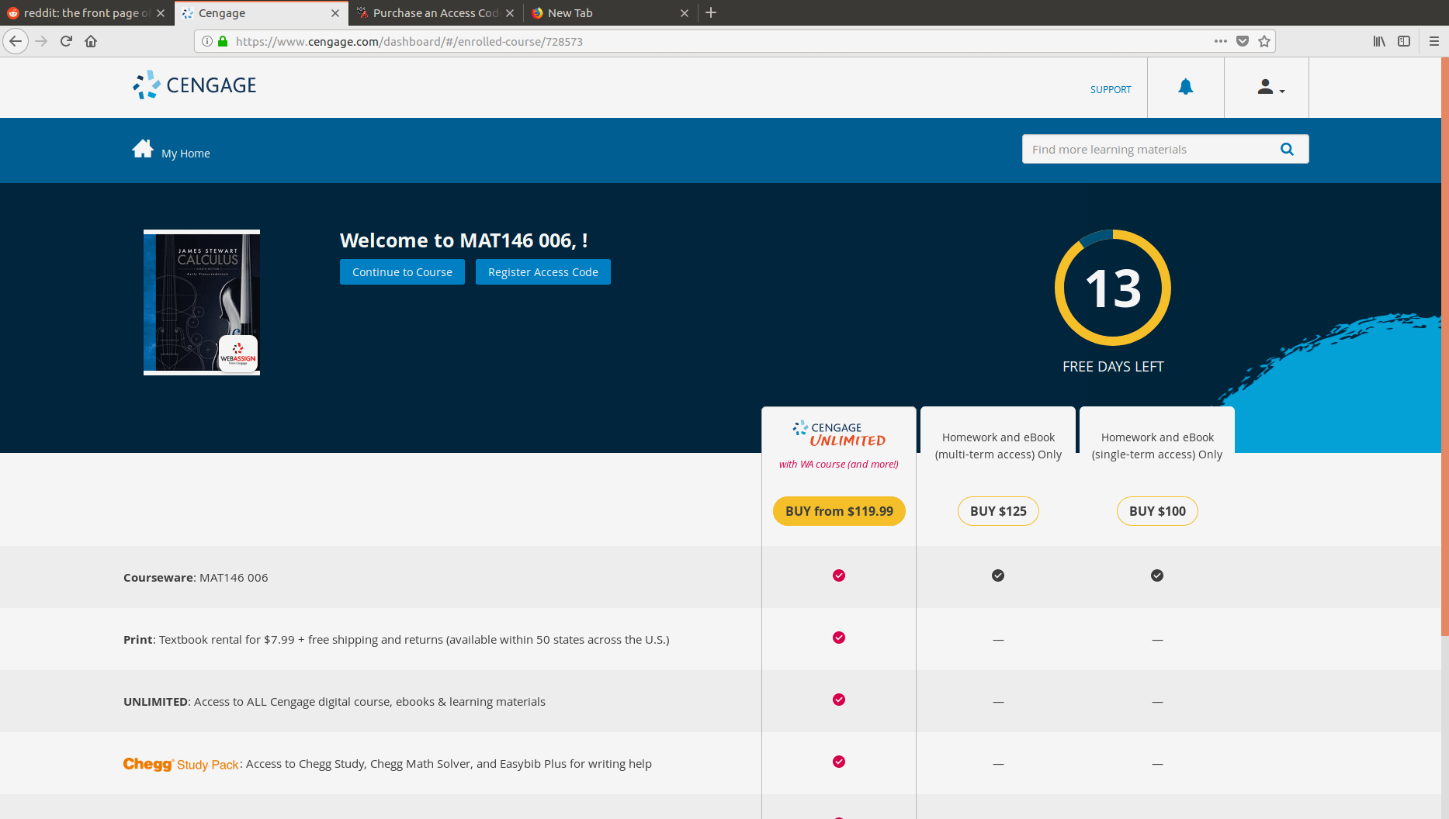
Task: Click the browser Forward arrow button
Action: point(42,41)
